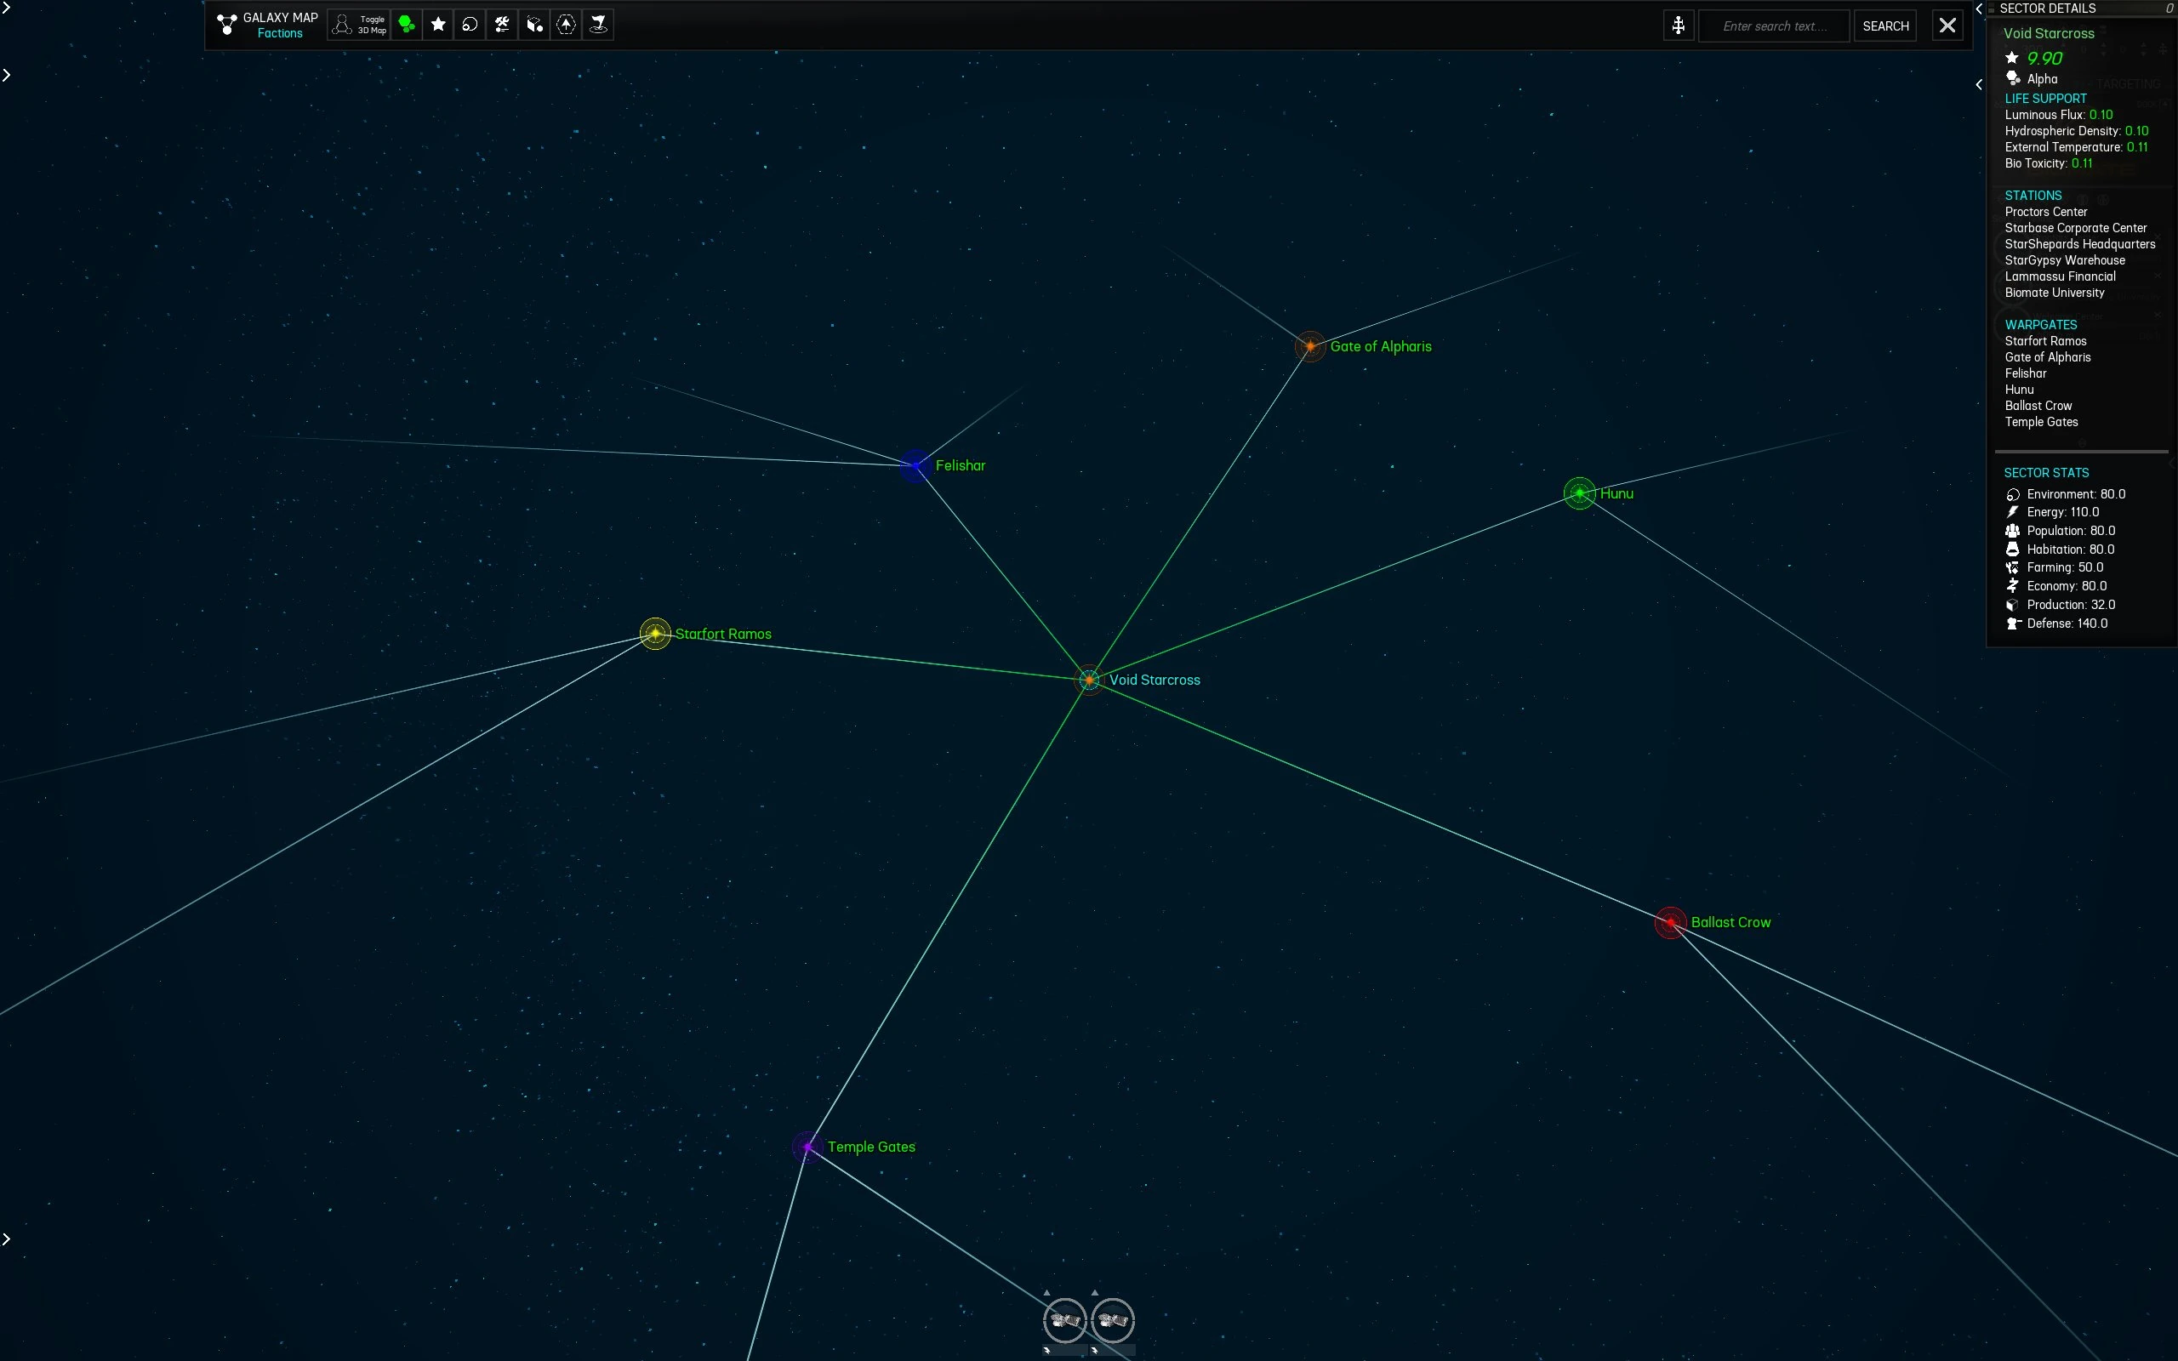The image size is (2178, 1361).
Task: Click the search text input field
Action: (x=1774, y=26)
